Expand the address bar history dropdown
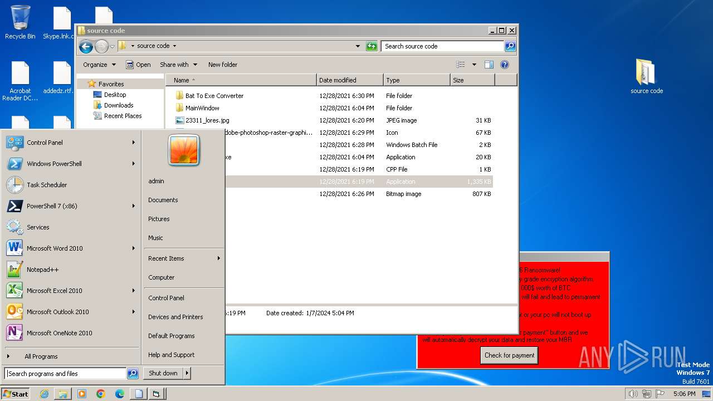This screenshot has width=713, height=401. tap(358, 46)
